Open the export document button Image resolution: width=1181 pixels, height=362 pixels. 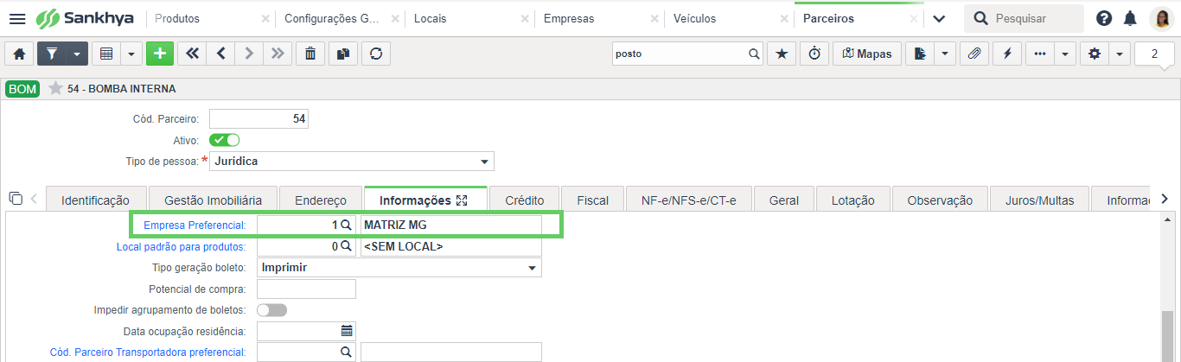920,54
